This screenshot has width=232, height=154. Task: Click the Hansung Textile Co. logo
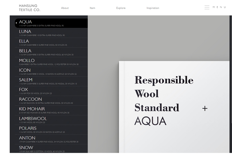(x=30, y=8)
